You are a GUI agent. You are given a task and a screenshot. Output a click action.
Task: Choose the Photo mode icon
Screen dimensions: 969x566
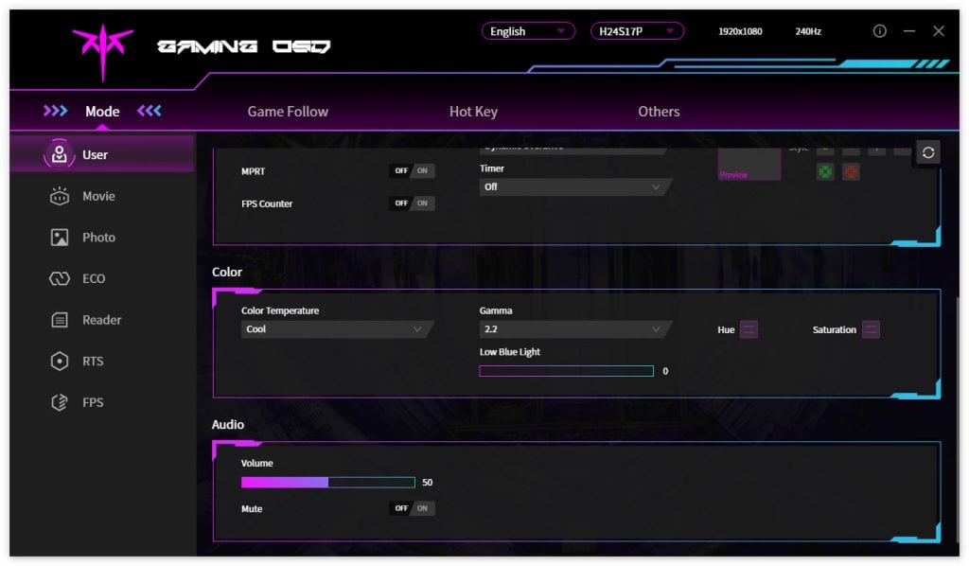coord(60,238)
